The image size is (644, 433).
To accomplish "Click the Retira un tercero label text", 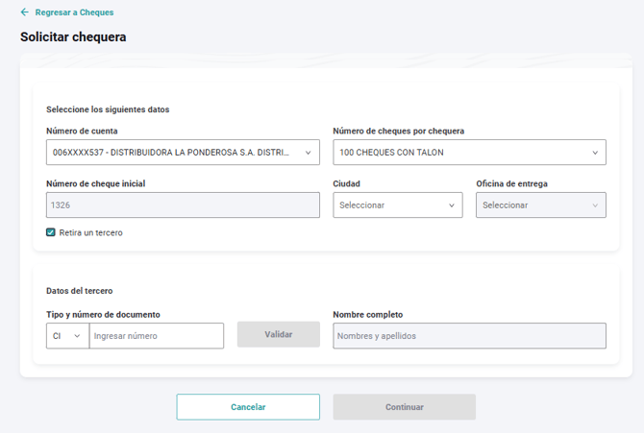I will [x=90, y=232].
